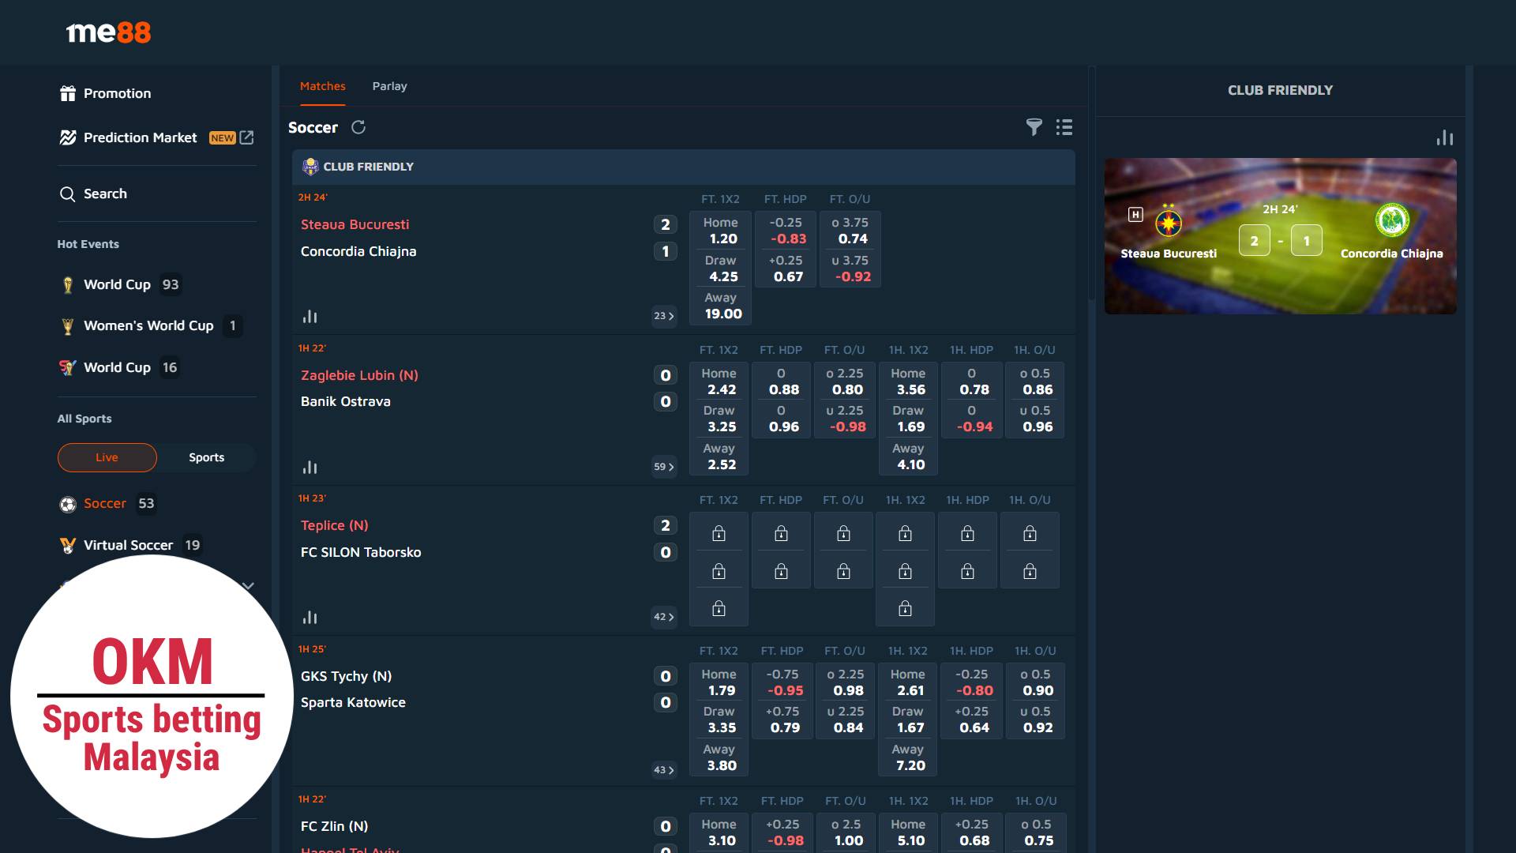Click FC SILON Taborsko team name
The height and width of the screenshot is (853, 1516).
pyautogui.click(x=361, y=552)
